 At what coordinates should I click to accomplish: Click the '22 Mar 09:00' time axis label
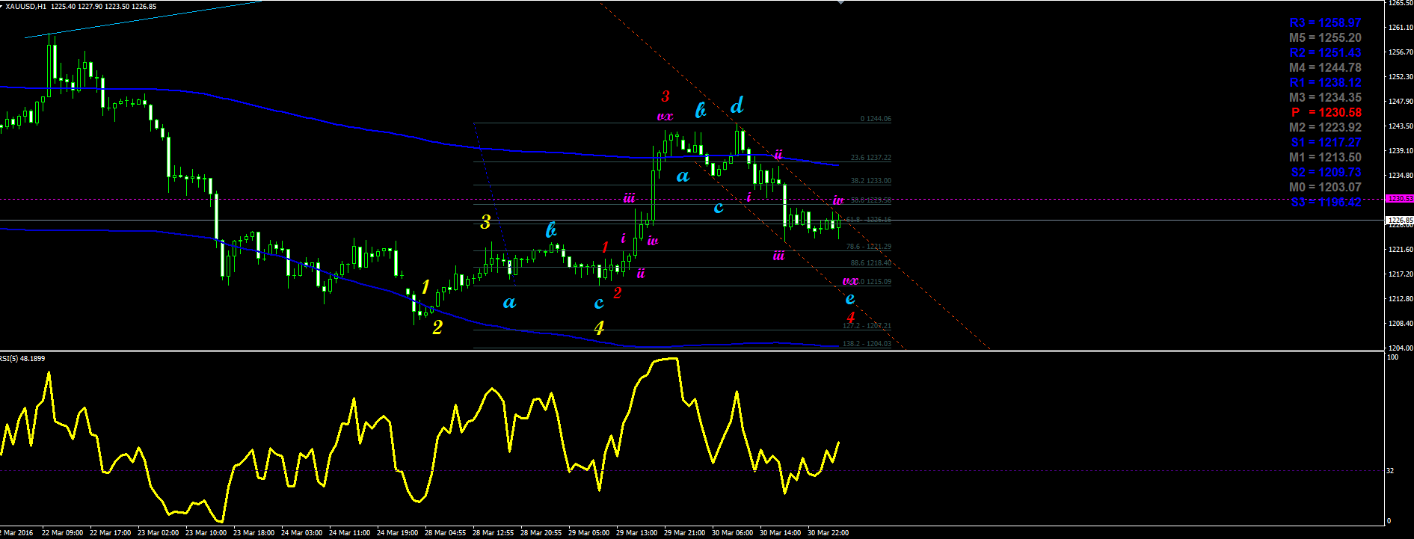[63, 533]
